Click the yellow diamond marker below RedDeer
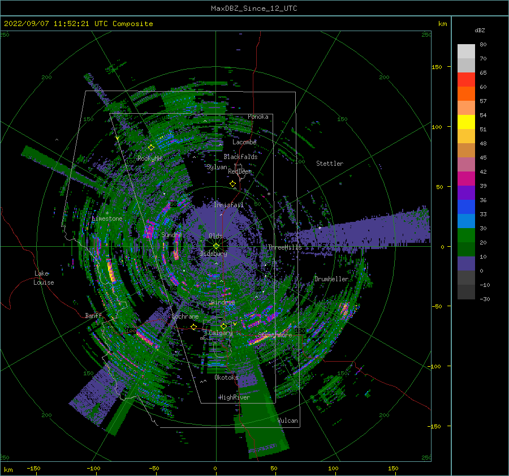The image size is (509, 476). click(x=232, y=183)
